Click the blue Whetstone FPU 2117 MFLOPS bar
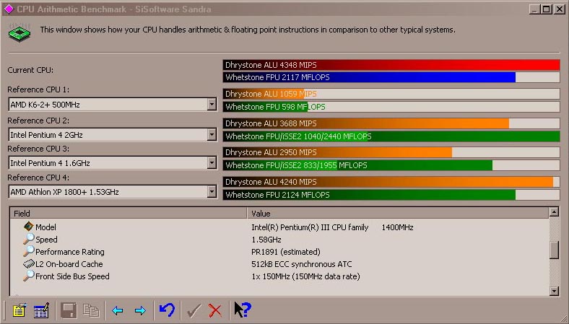Viewport: 569px width, 324px height. 391,77
